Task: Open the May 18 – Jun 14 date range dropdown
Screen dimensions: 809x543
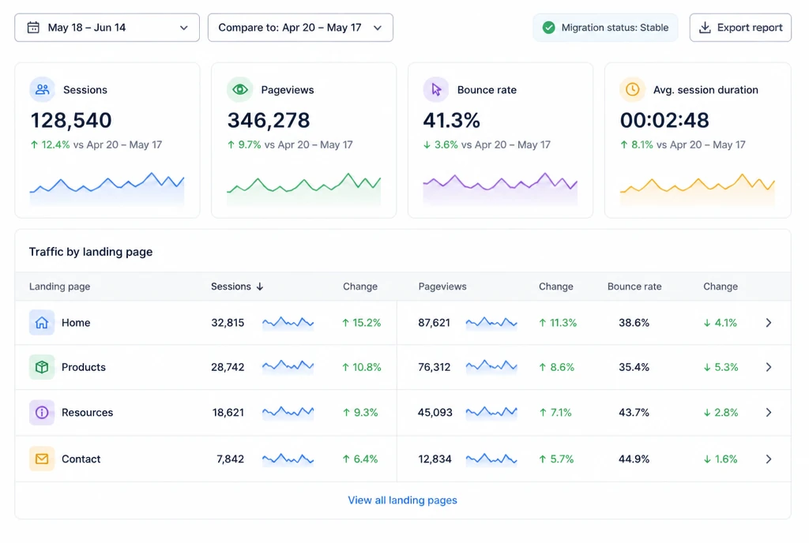Action: coord(107,28)
